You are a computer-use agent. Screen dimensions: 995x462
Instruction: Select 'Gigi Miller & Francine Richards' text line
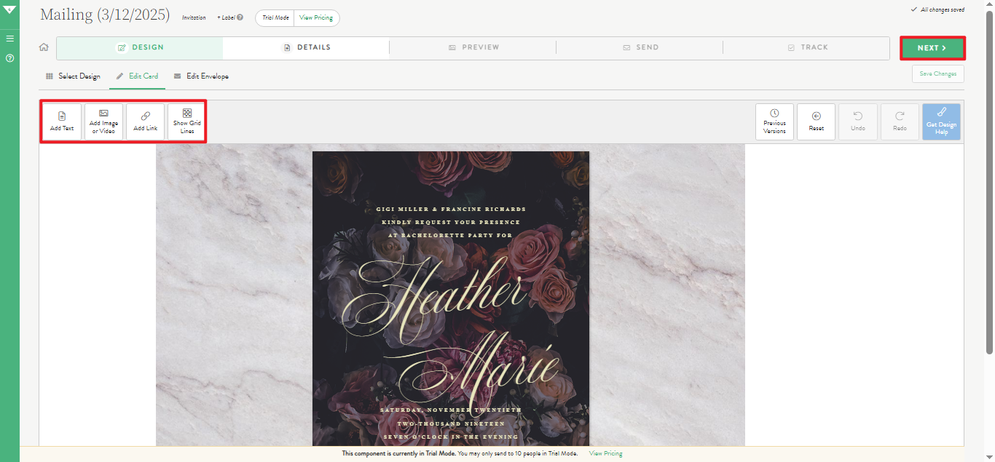pos(451,210)
